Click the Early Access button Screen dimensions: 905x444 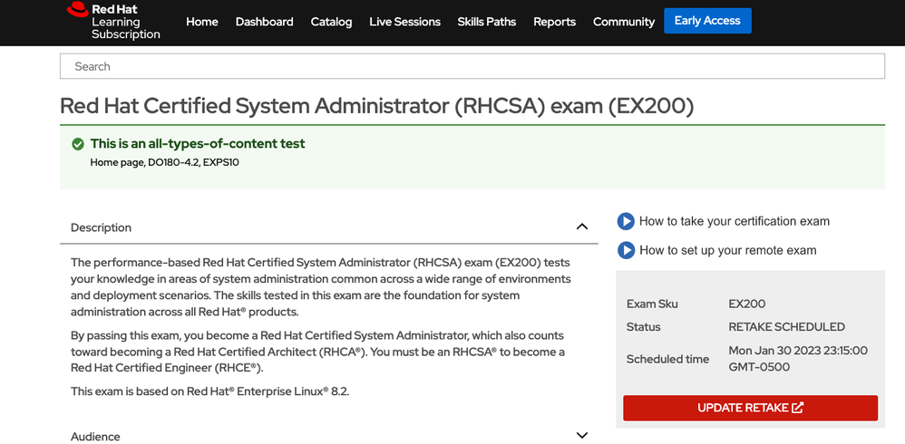pos(707,21)
